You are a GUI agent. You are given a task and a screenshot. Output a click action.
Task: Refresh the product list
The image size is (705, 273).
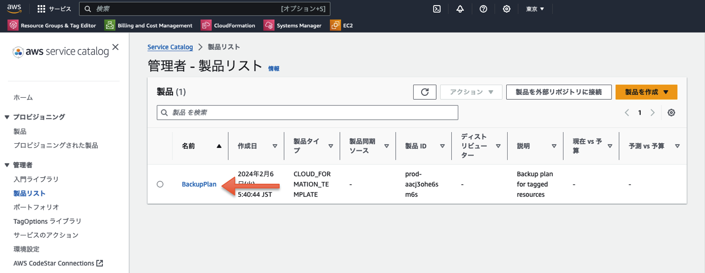[424, 92]
